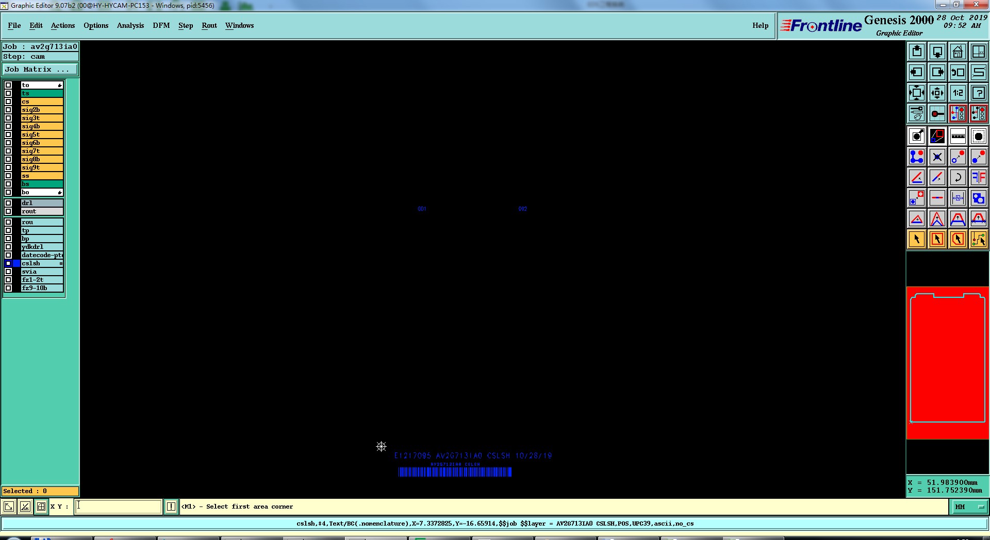Click the pan up view icon

point(917,52)
